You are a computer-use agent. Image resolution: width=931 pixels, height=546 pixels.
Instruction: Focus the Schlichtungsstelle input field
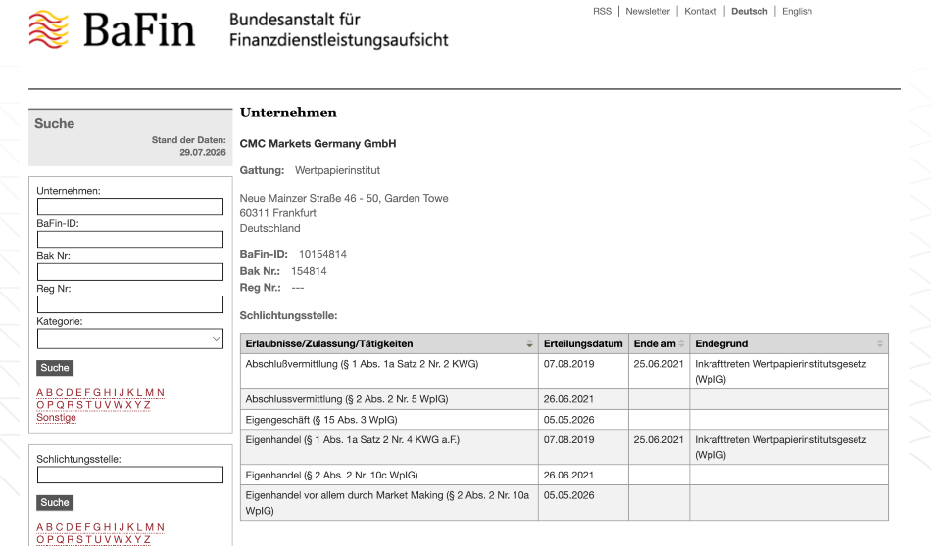[x=130, y=475]
